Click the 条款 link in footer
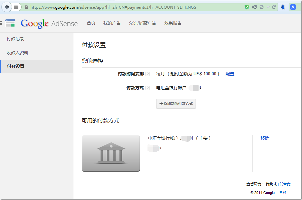This screenshot has height=200, width=302. (283, 193)
